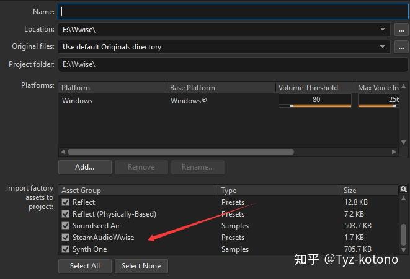Adjust the Max Voice Instances slider
The width and height of the screenshot is (410, 279).
pos(378,106)
